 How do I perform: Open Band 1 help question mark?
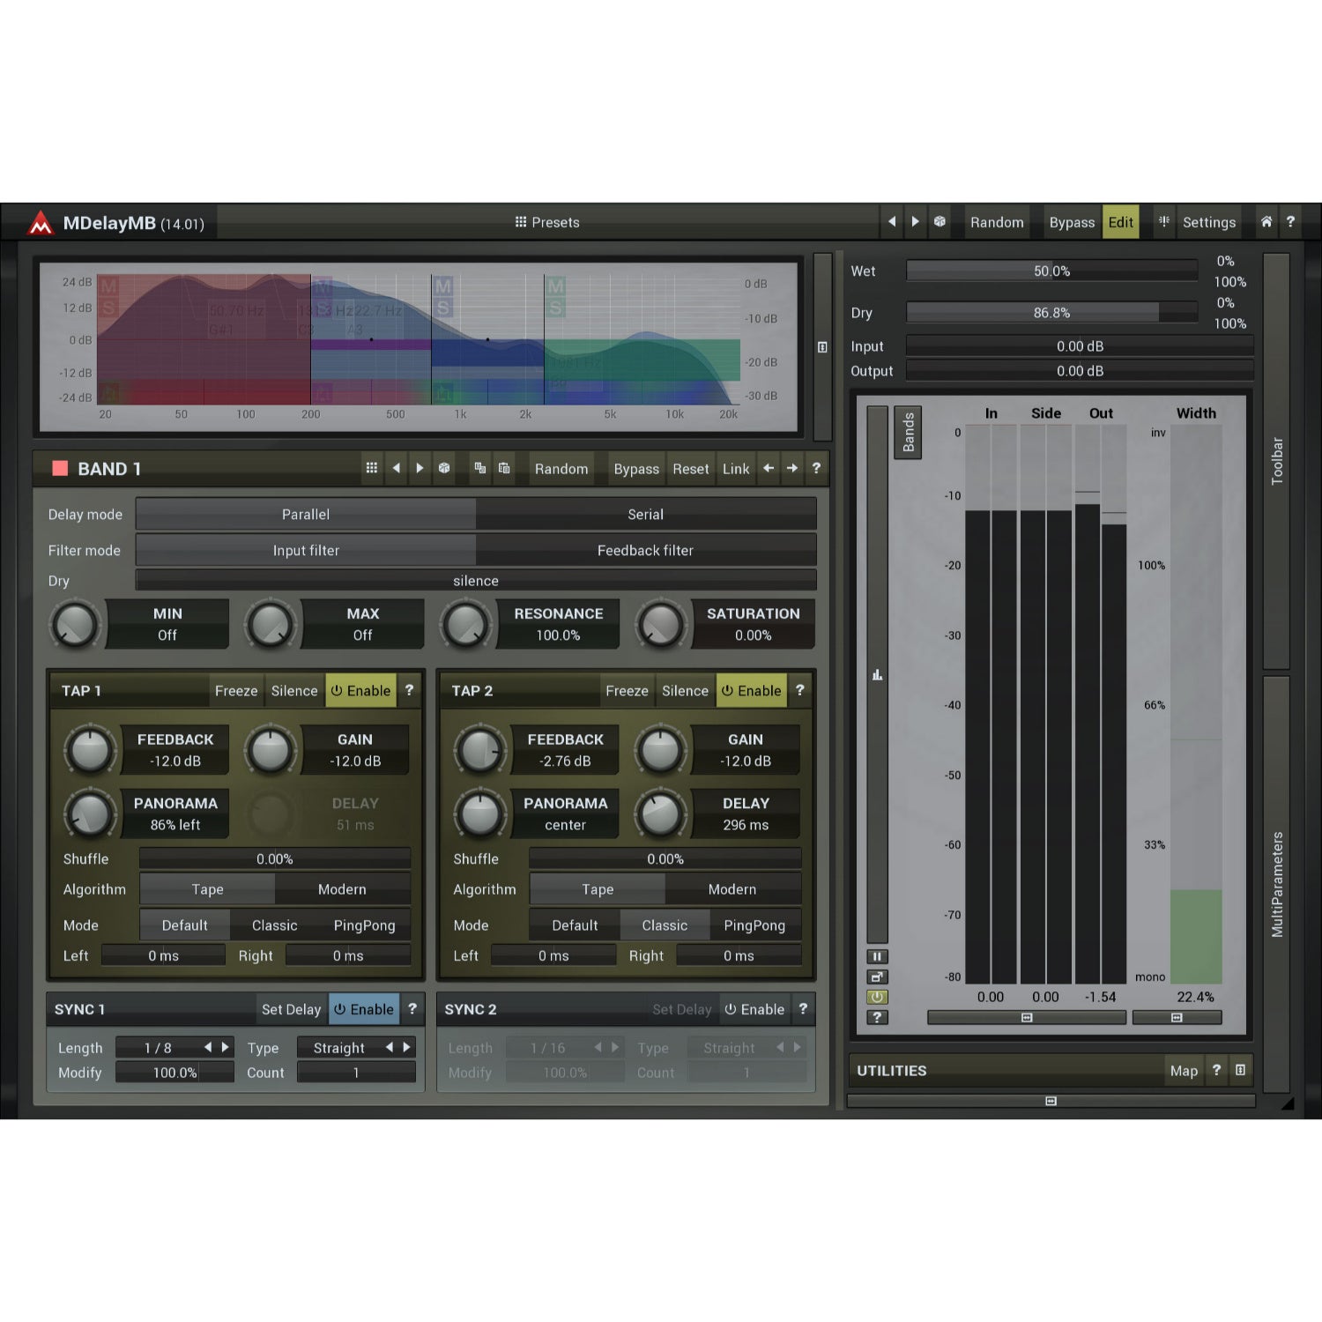(816, 468)
